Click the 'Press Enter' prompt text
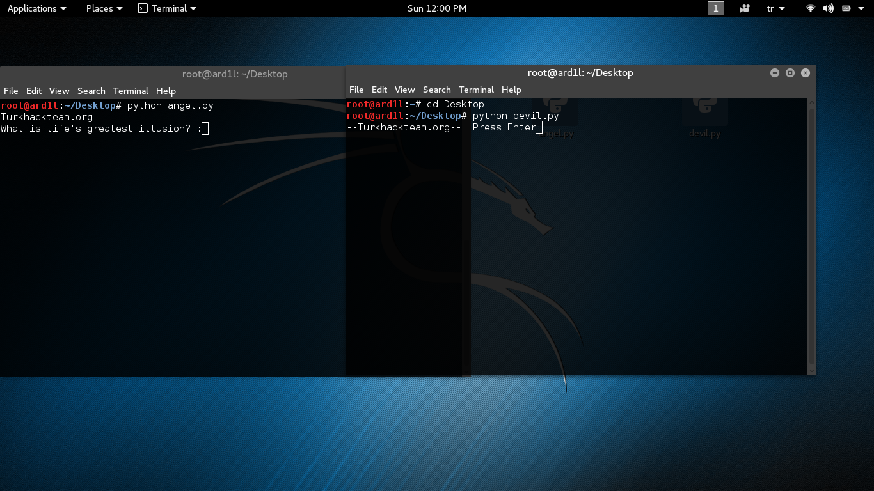Screen dimensions: 874x491 [x=504, y=127]
